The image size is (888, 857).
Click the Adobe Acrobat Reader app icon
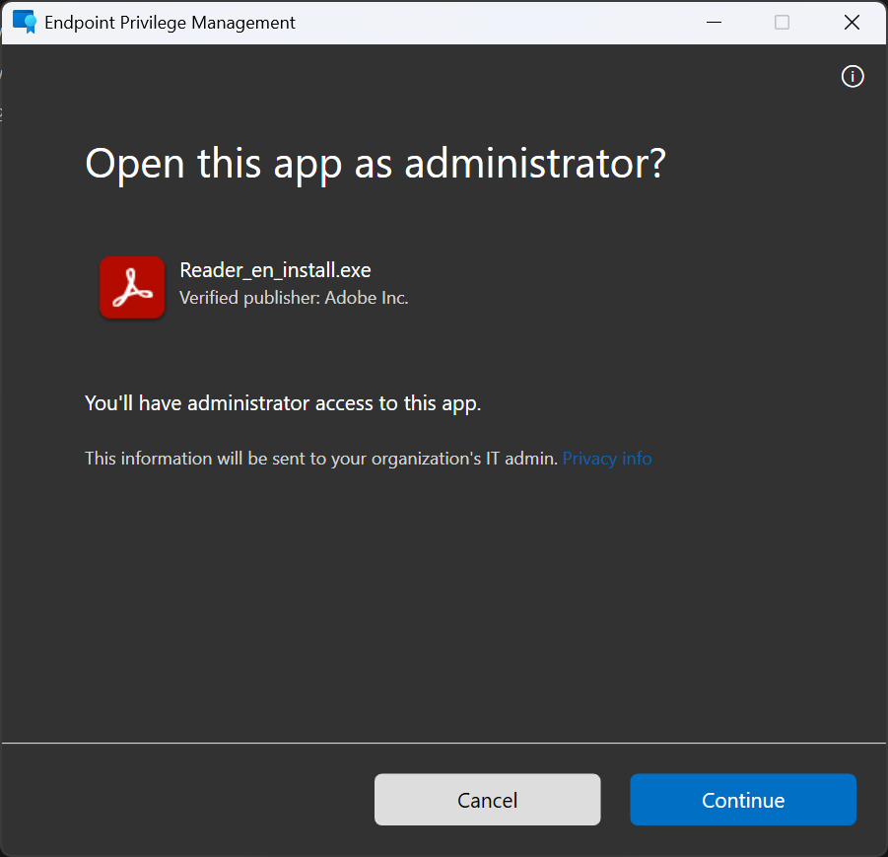[x=132, y=287]
